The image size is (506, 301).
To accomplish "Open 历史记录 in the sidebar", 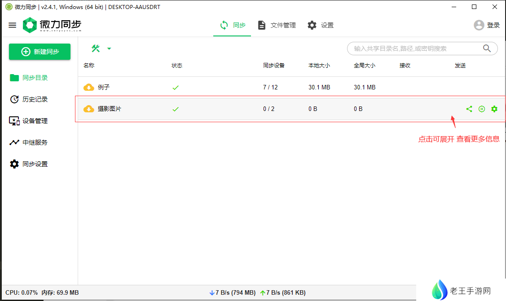I will pyautogui.click(x=35, y=99).
